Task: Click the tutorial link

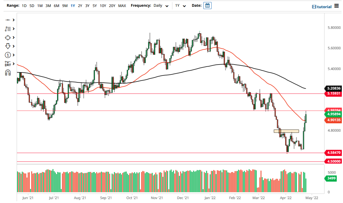Action: click(x=324, y=6)
